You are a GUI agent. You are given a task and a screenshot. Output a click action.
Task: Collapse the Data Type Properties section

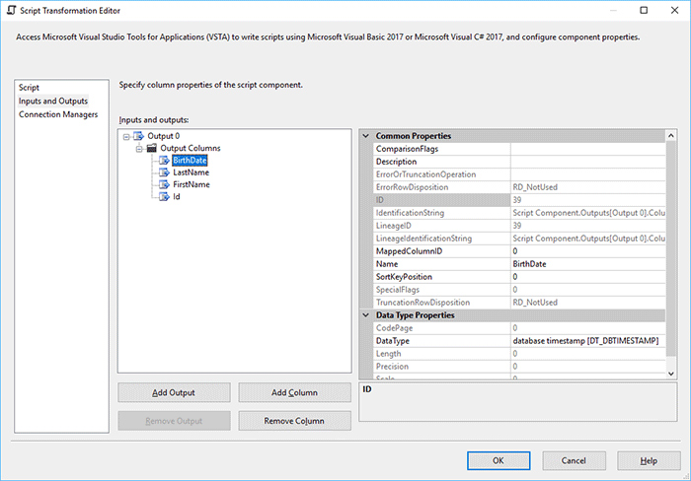click(366, 315)
